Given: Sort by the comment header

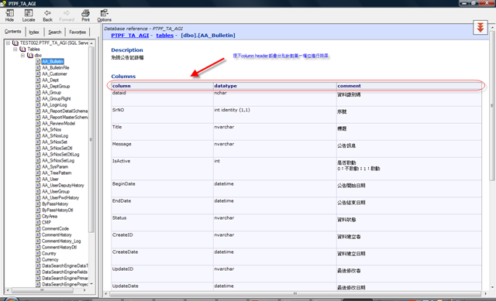Looking at the screenshot, I should pos(409,86).
